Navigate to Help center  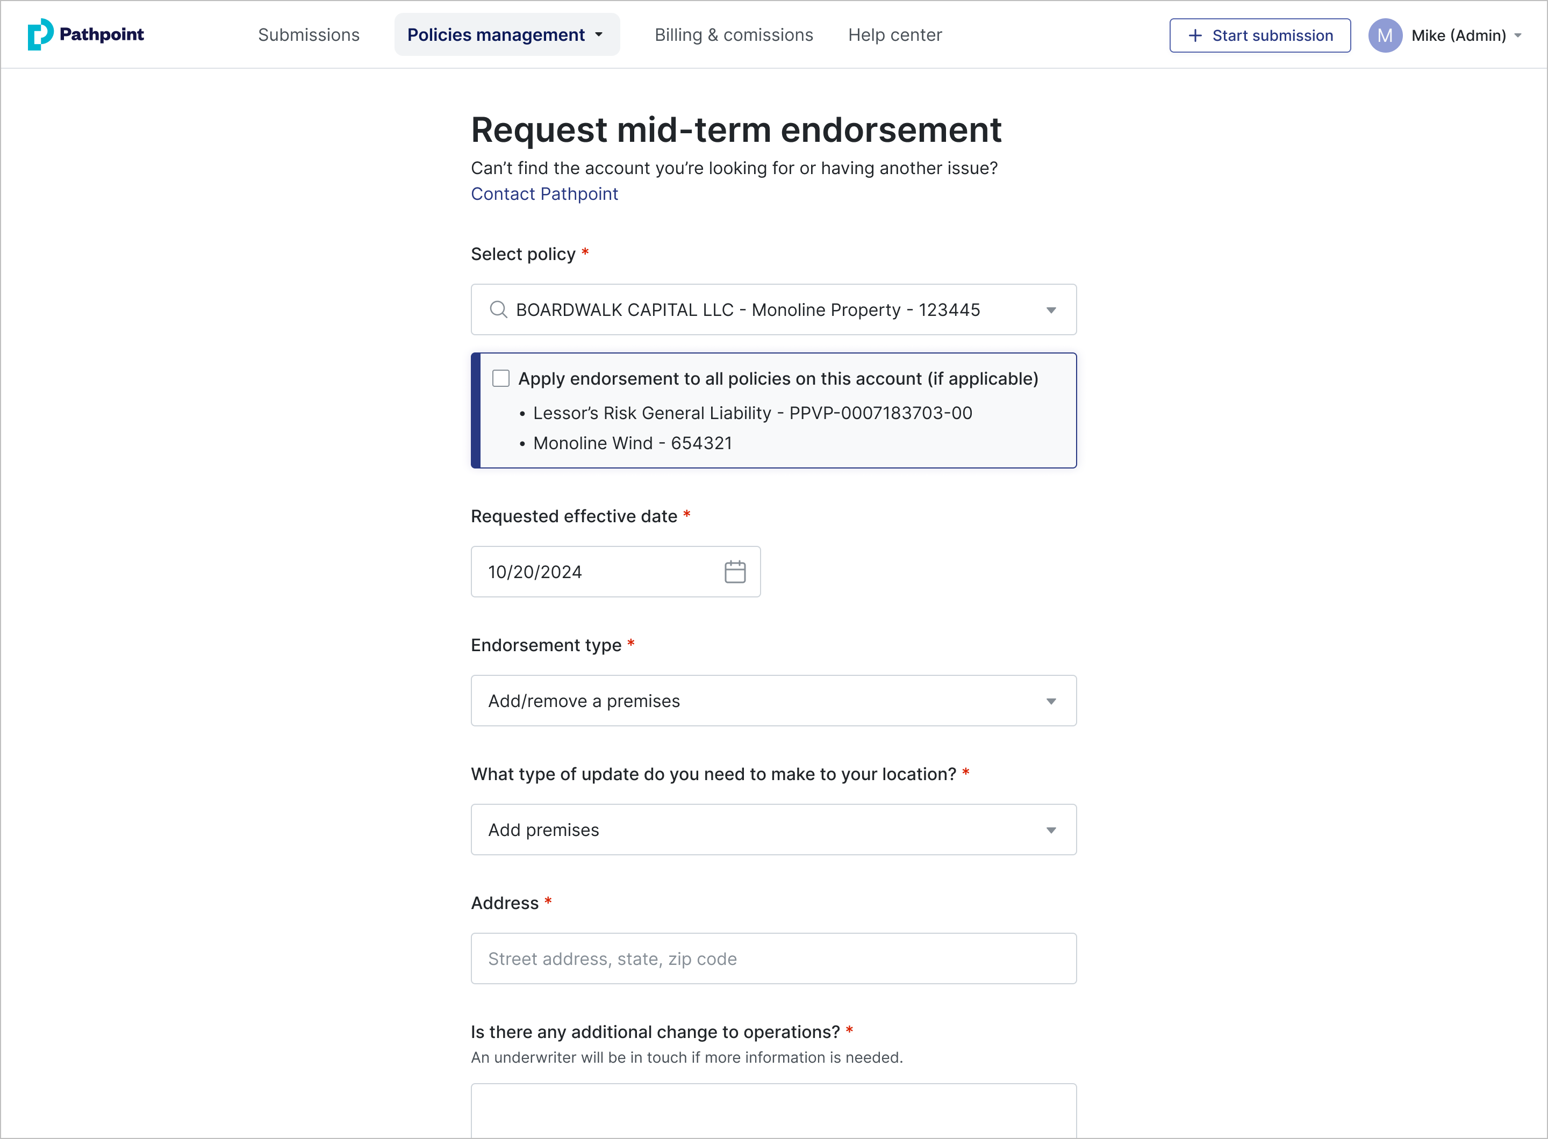[895, 34]
